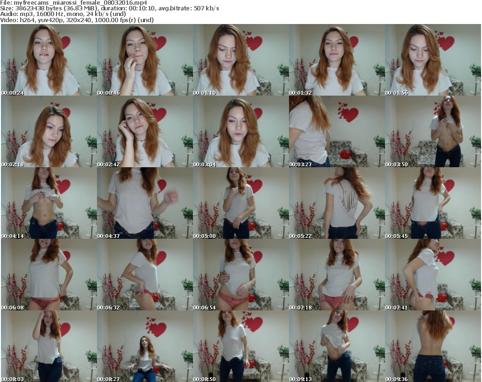Screen dimensions: 482x382
Task: Open the frame at timestamp 00:04:14
Action: [x=49, y=203]
